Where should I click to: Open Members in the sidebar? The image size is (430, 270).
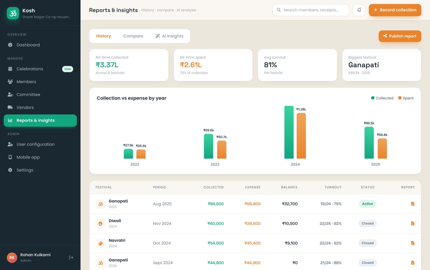pos(40,82)
